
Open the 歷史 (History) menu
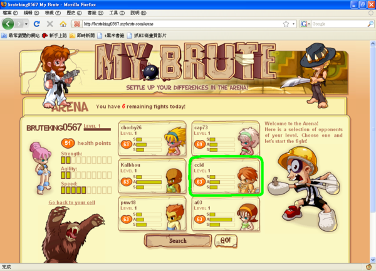tap(74, 13)
